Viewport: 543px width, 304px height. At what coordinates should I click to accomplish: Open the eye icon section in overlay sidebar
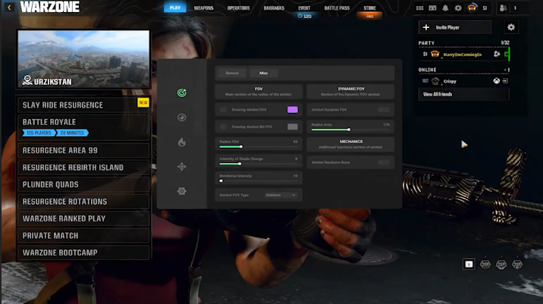[x=181, y=118]
